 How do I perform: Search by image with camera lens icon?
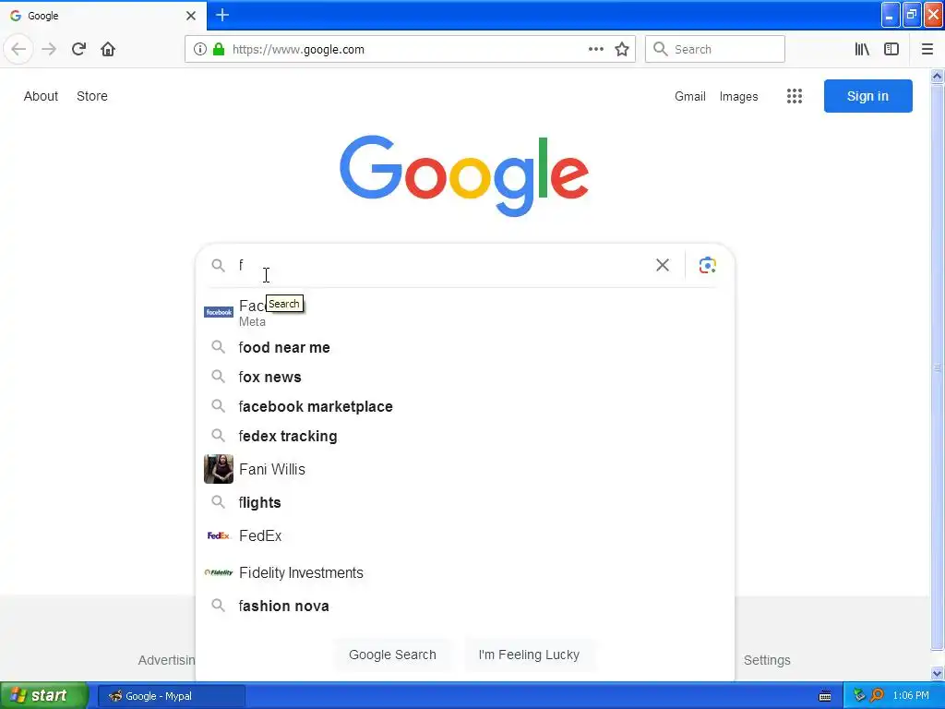(x=708, y=265)
